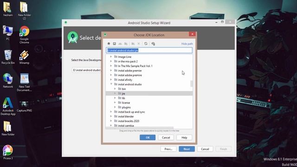Viewport: 297px width, 167px height.
Task: Expand the Image-Line folder
Action: [111, 57]
